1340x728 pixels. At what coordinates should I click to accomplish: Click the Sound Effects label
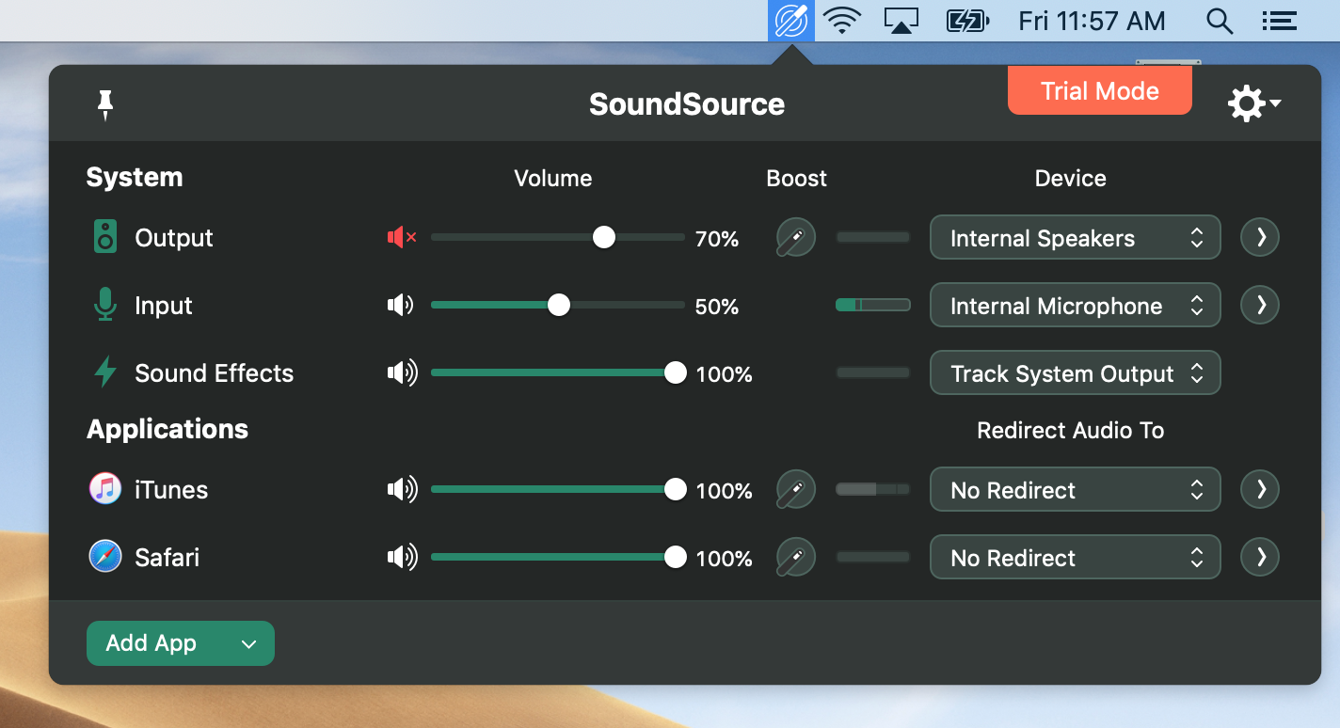click(x=215, y=373)
